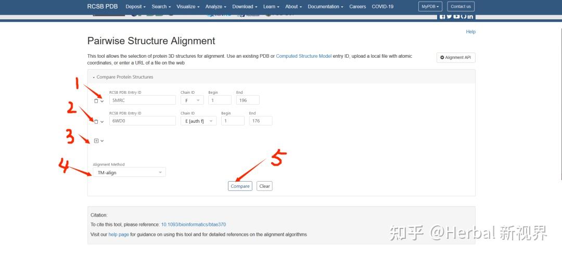Open the MyPDB dropdown button

(x=430, y=6)
